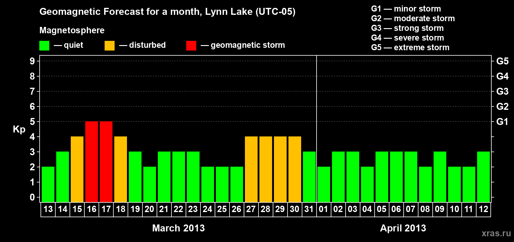Viewport: 514px width, 242px height.
Task: Click the 'G3' right axis label
Action: (503, 91)
